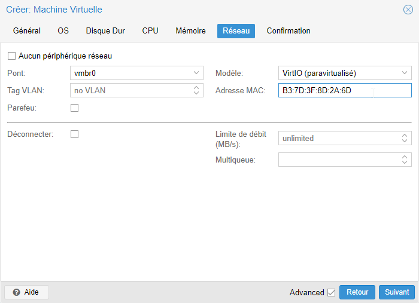Go to the CPU tab
Image resolution: width=419 pixels, height=303 pixels.
[150, 30]
